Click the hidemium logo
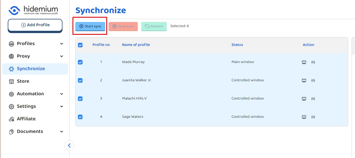Screen dimensions: 355x158 [33, 10]
